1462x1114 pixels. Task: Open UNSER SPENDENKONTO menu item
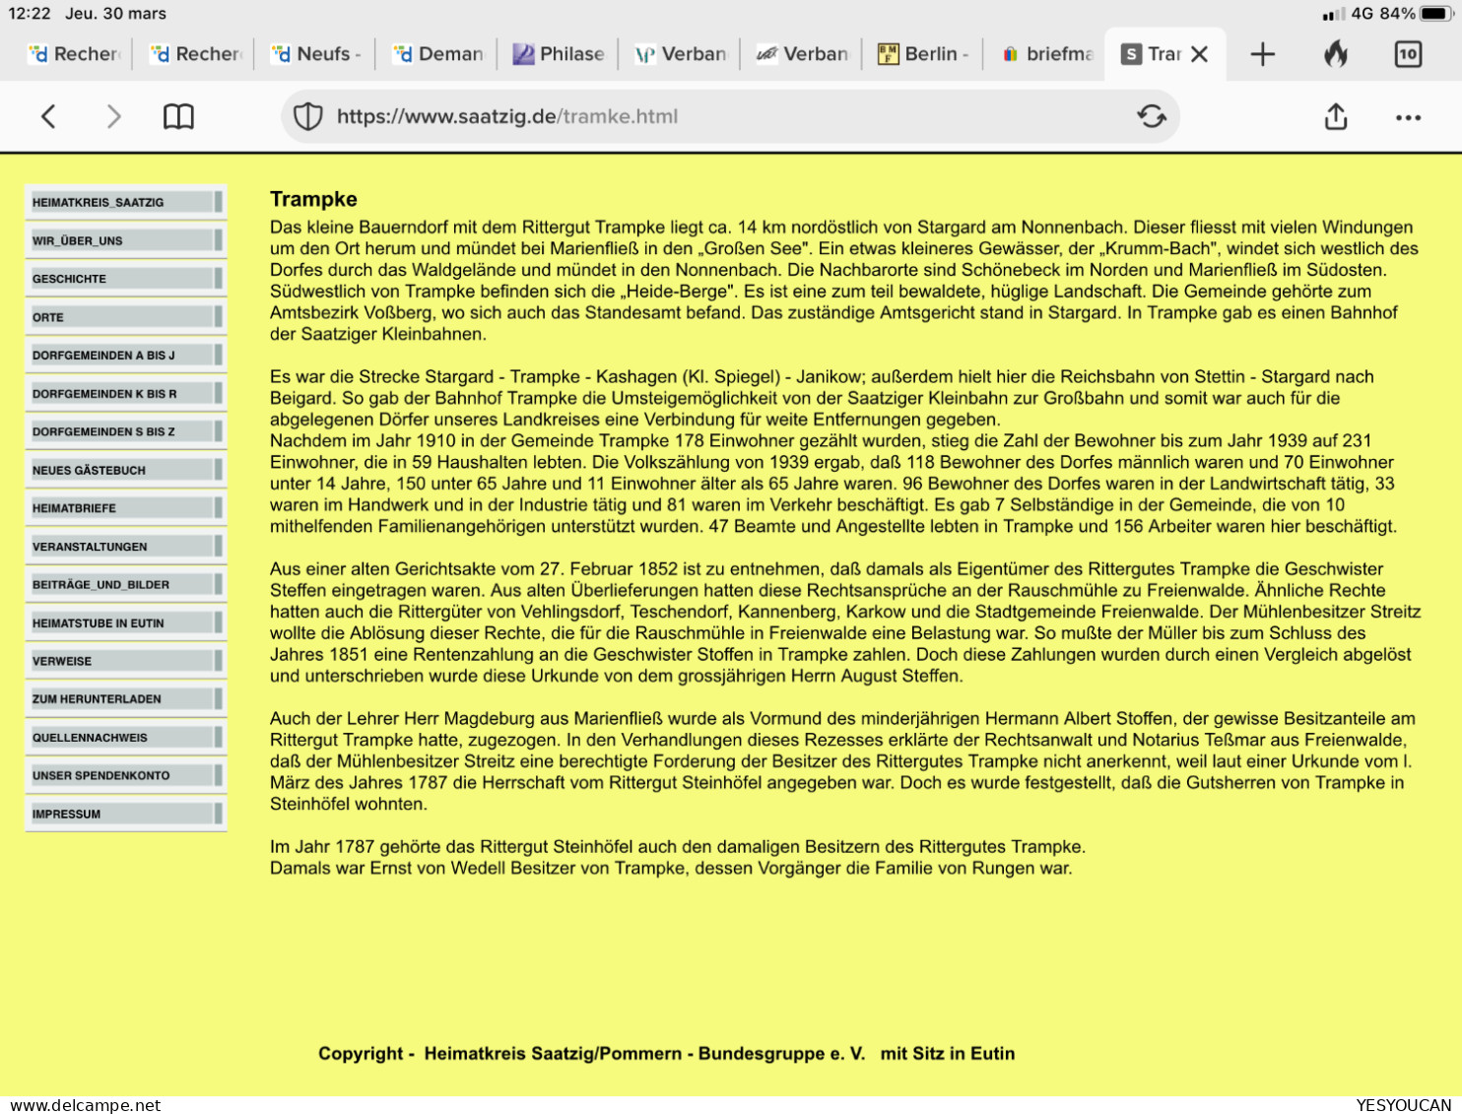point(126,775)
